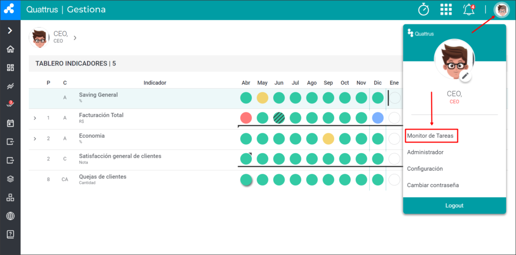Click the chevron next to CEO name
Screen dimensions: 516x255
click(x=75, y=38)
